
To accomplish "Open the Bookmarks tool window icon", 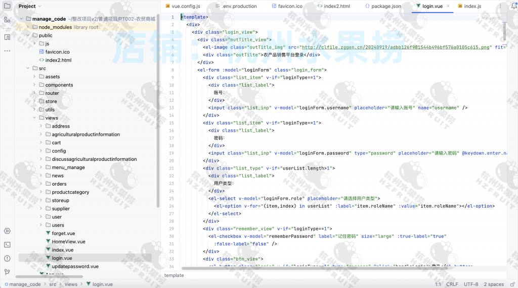I will pyautogui.click(x=7, y=37).
